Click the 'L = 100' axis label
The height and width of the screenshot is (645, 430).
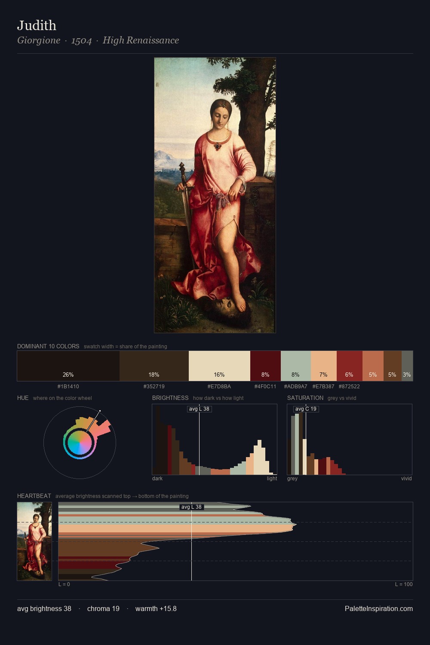[x=404, y=584]
